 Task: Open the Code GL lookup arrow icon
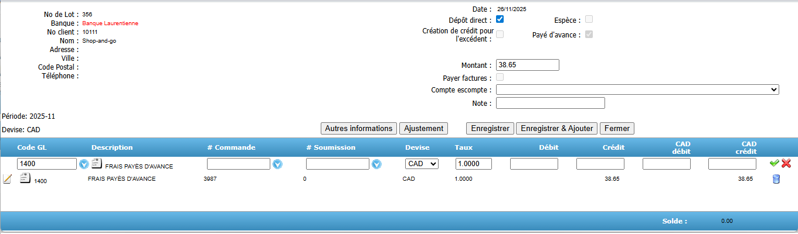[x=84, y=164]
